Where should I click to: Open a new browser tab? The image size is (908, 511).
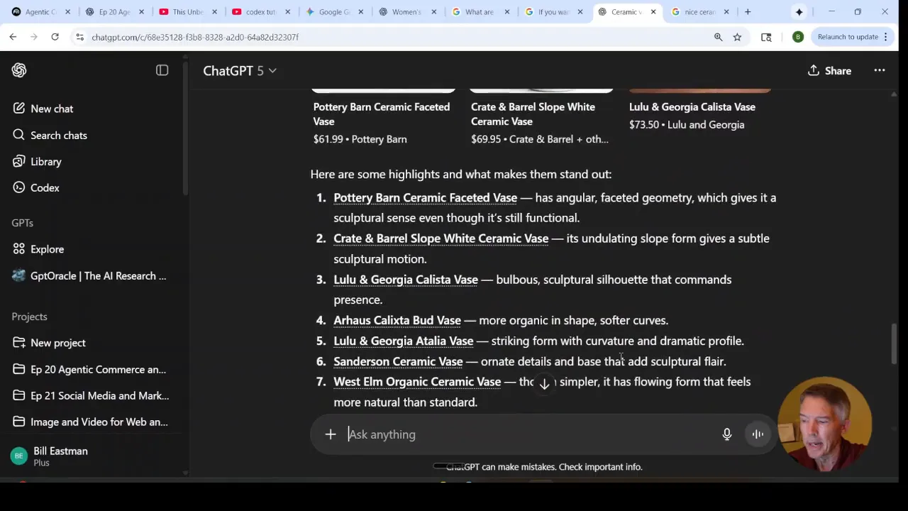pos(748,12)
